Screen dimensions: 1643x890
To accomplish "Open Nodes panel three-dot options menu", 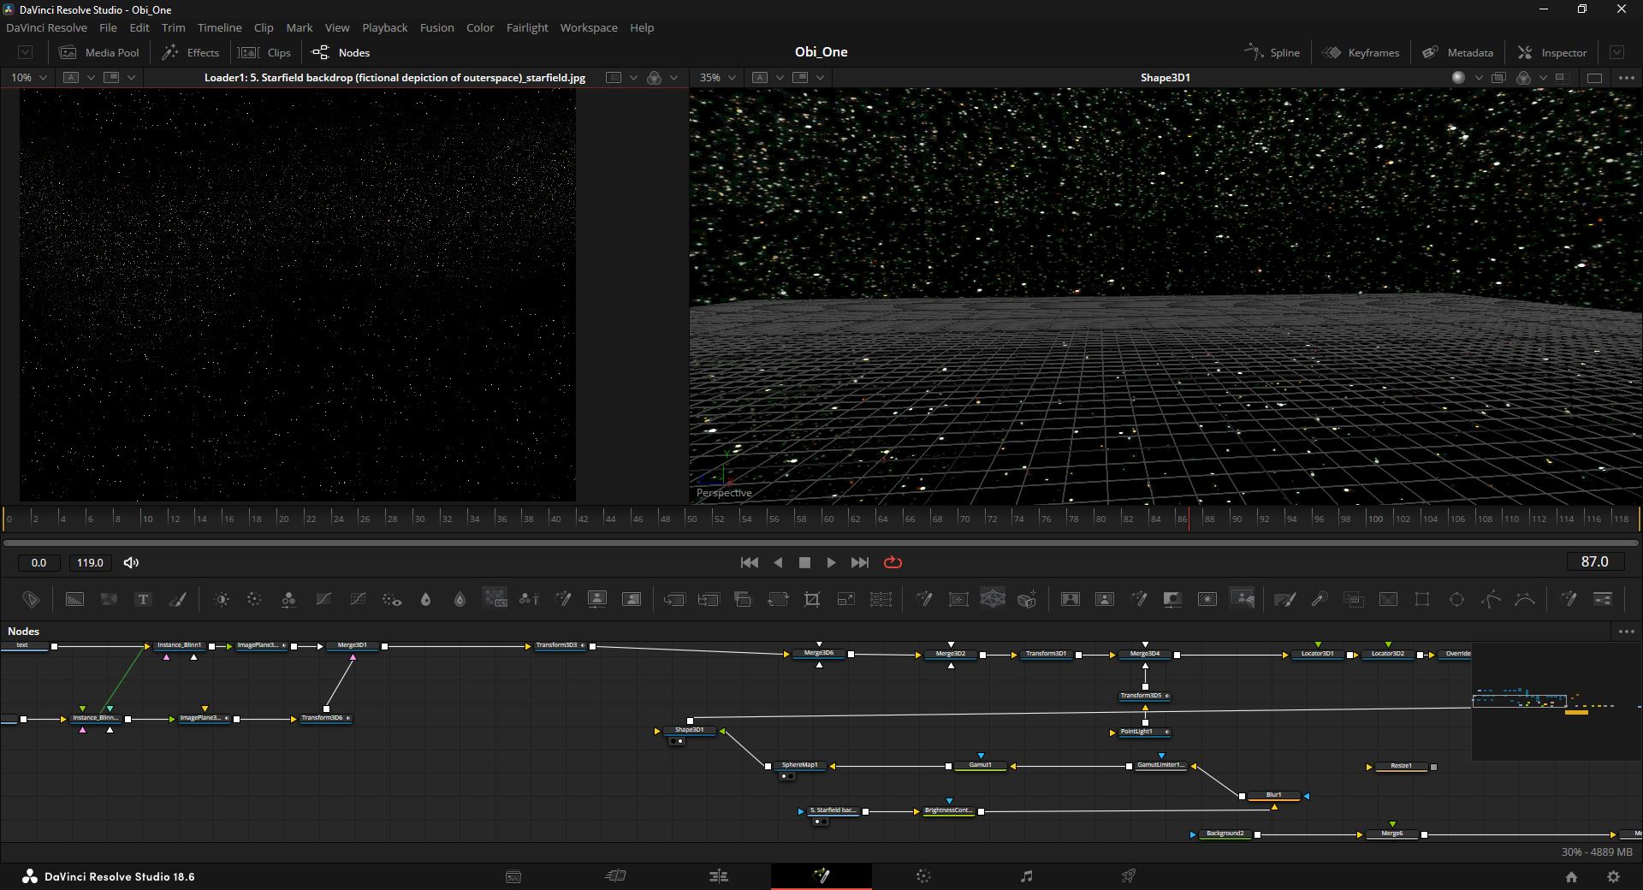I will point(1627,632).
